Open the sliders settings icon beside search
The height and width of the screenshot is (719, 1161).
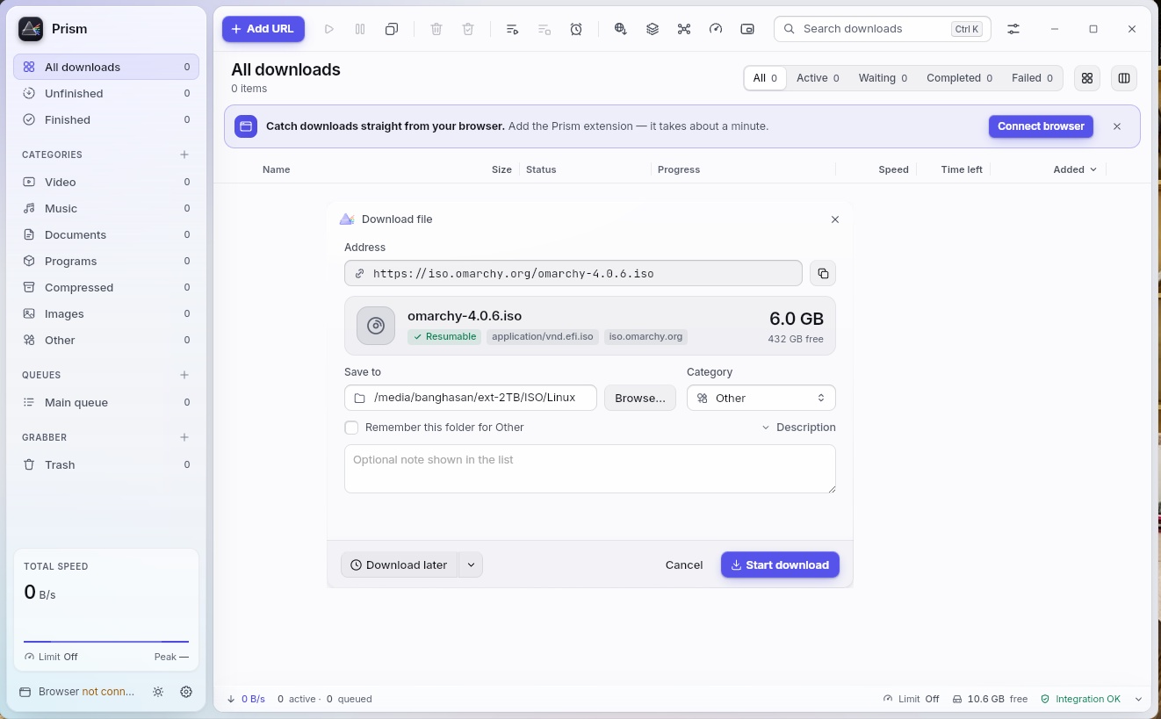tap(1013, 29)
